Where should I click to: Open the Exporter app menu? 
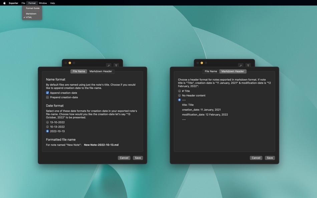pyautogui.click(x=13, y=3)
